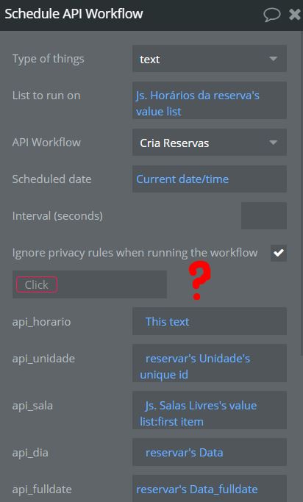Edit the List to run on expression
The width and height of the screenshot is (303, 502).
209,101
